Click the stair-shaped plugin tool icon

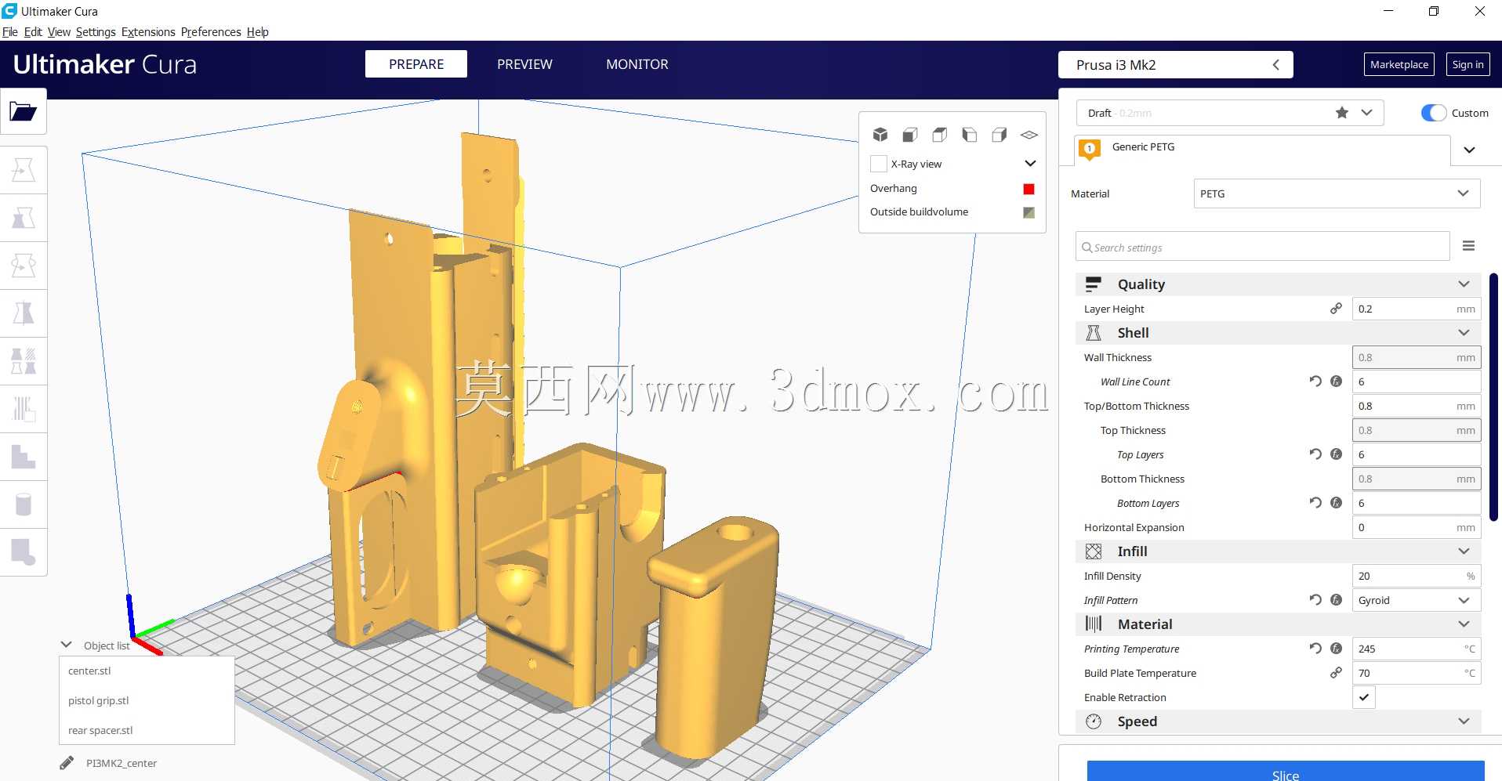coord(24,457)
